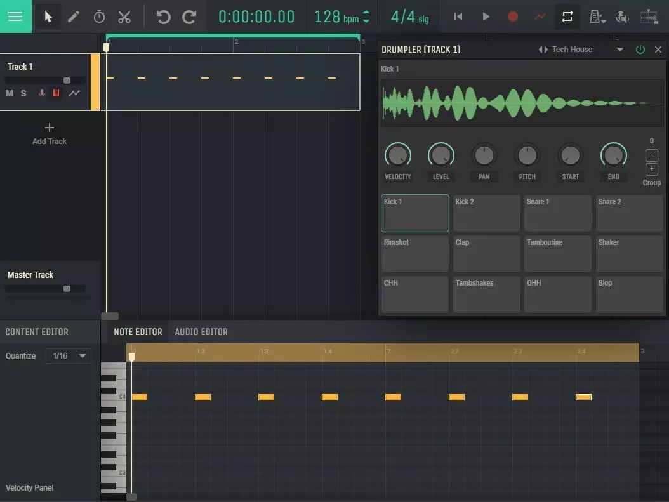Toggle Drumpler power button
Image resolution: width=669 pixels, height=502 pixels.
(640, 50)
